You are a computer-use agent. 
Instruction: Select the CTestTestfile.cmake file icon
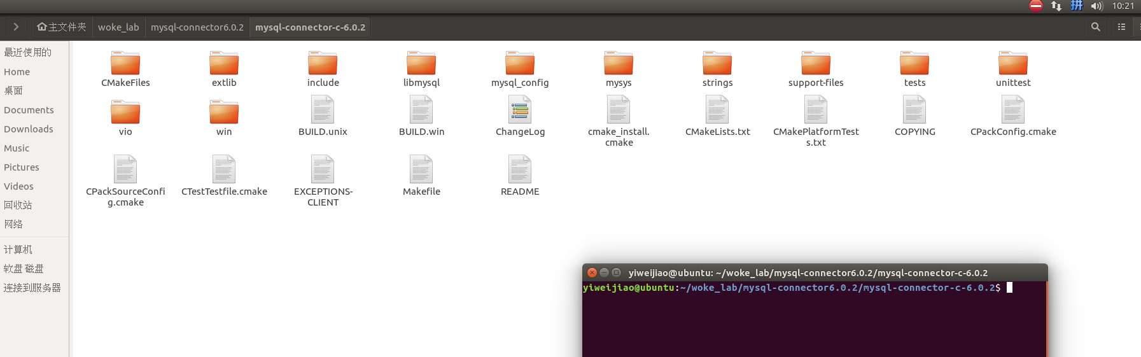[x=224, y=169]
